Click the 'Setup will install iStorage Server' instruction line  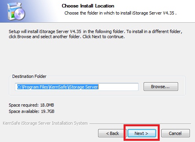95,31
